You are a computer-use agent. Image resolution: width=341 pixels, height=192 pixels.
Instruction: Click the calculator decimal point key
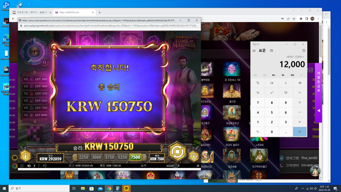(x=286, y=132)
